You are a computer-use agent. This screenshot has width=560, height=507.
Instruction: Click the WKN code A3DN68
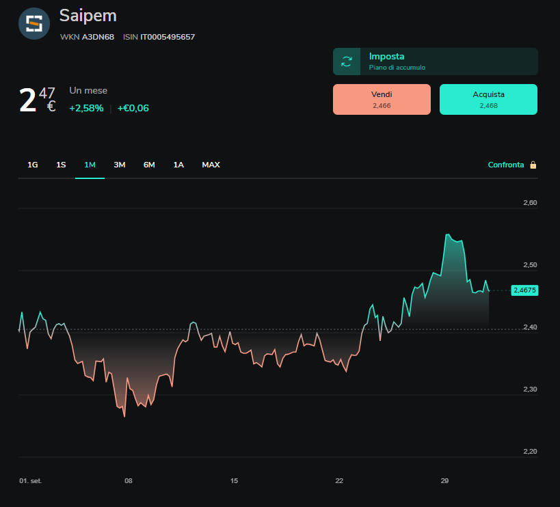pos(98,37)
